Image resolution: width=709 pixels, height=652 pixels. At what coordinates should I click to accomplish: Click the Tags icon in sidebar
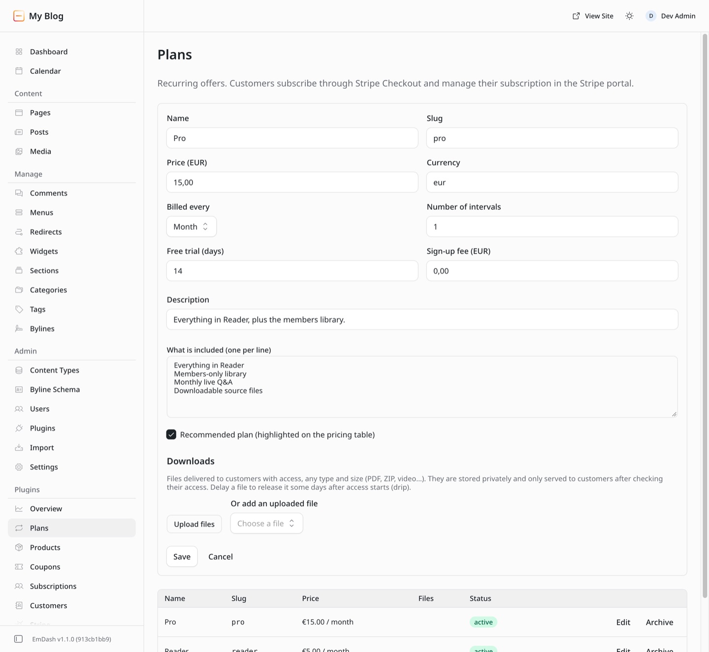19,309
